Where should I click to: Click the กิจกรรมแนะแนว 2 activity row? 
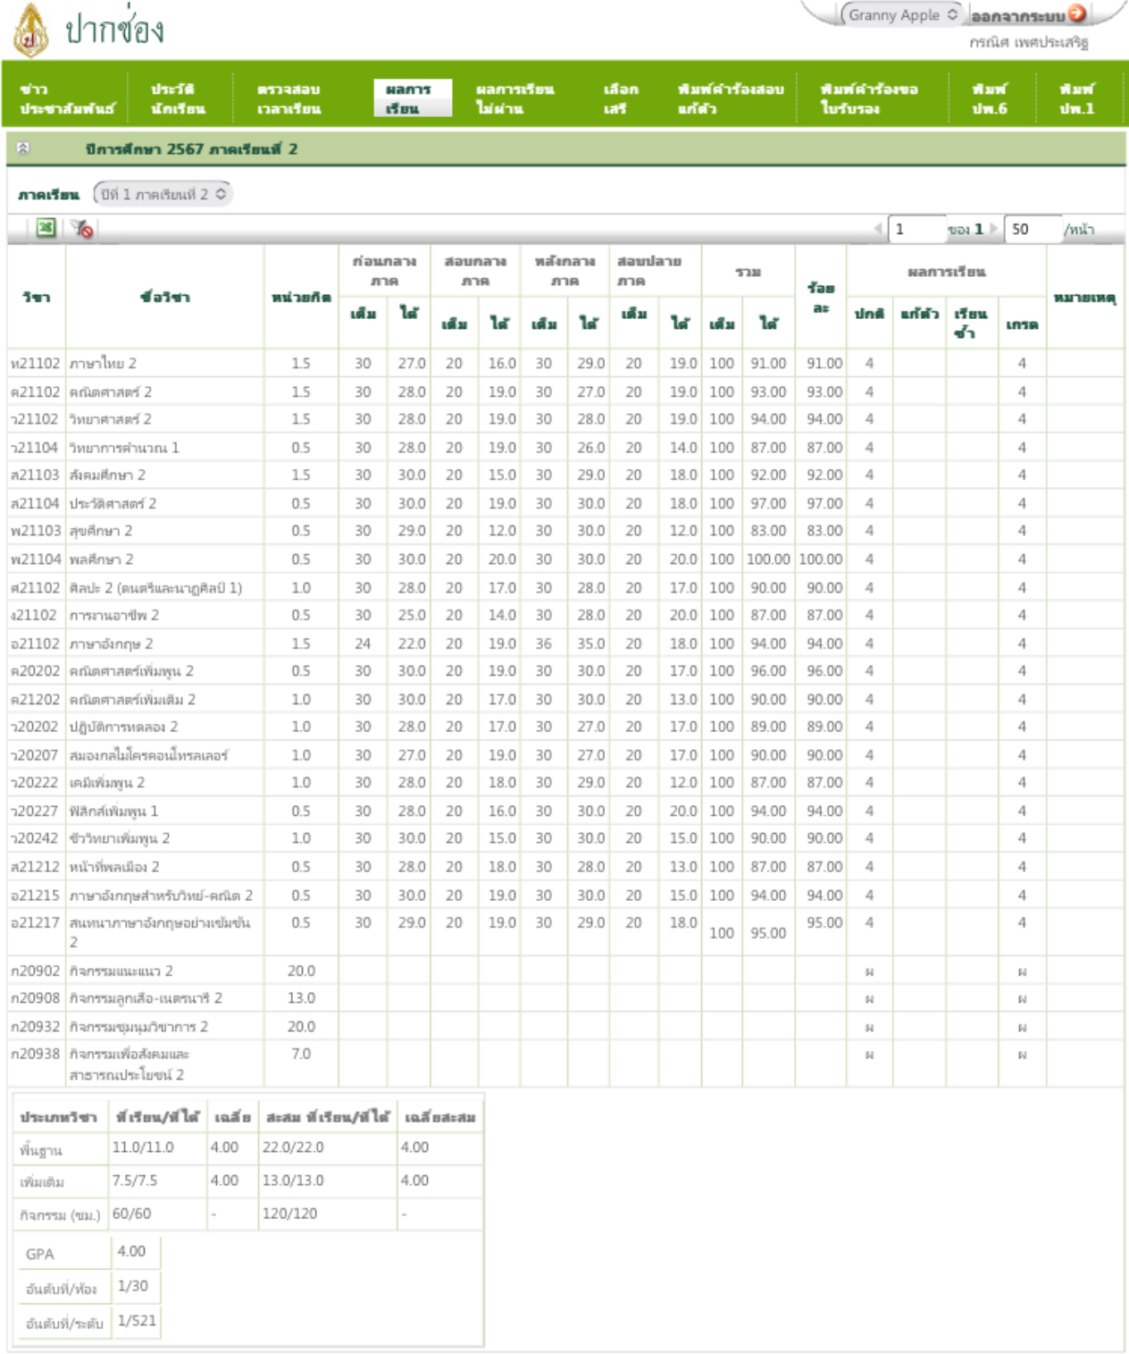coord(565,971)
